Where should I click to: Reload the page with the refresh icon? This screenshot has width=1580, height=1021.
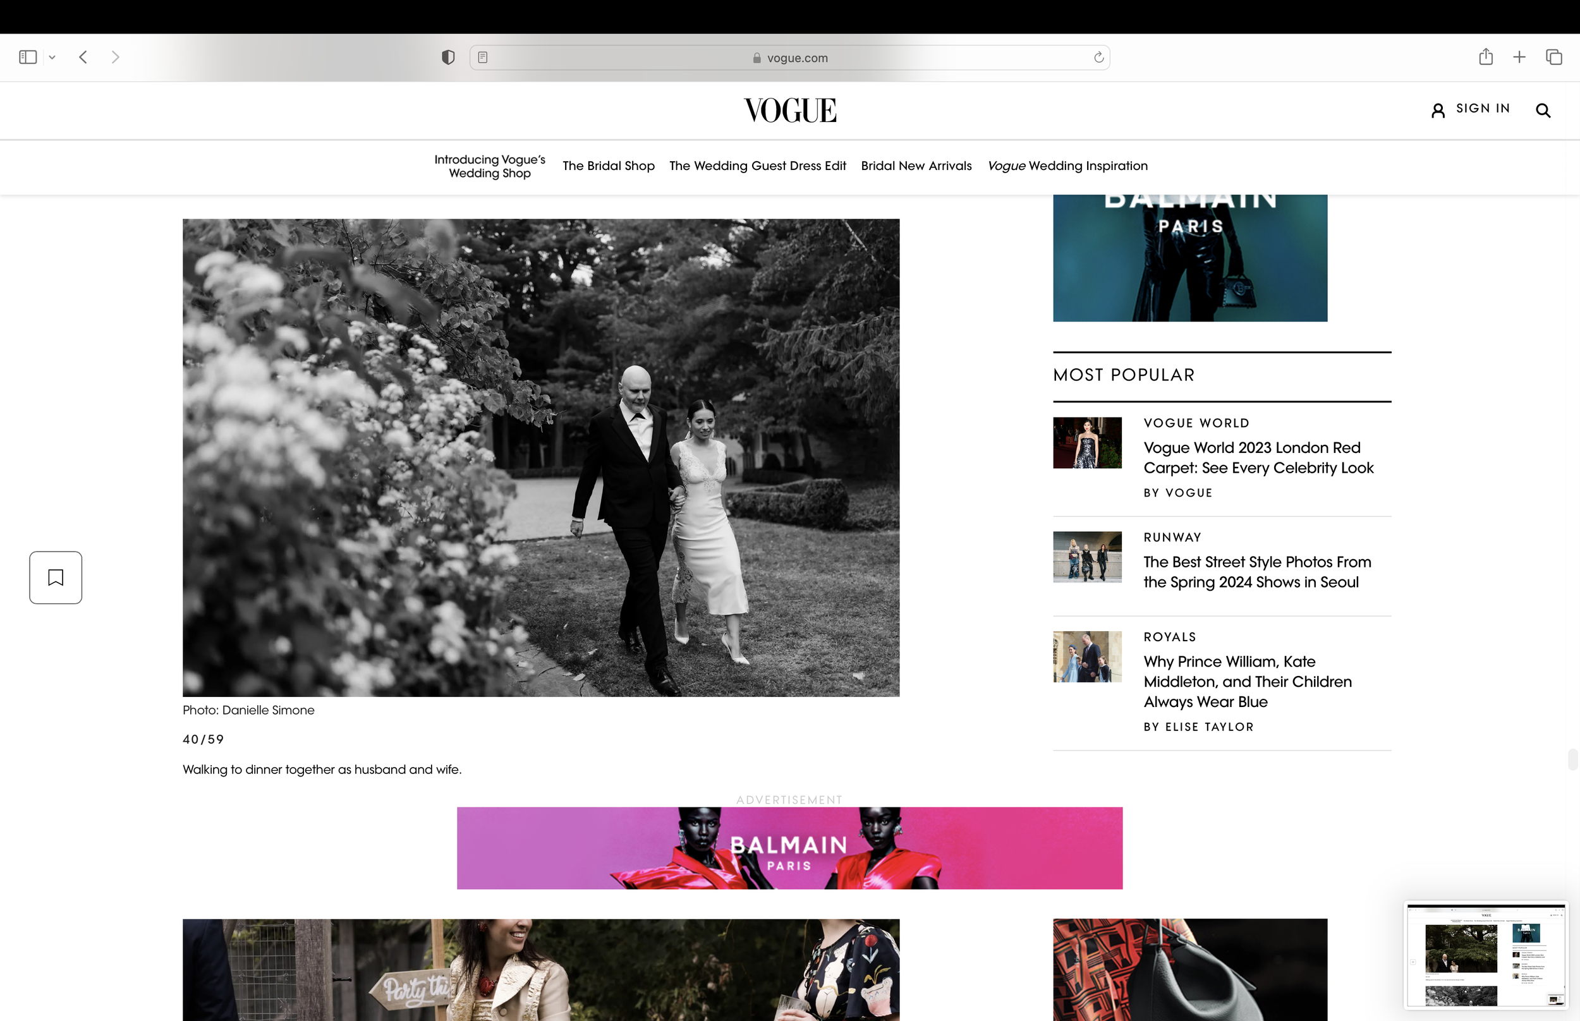pyautogui.click(x=1098, y=57)
